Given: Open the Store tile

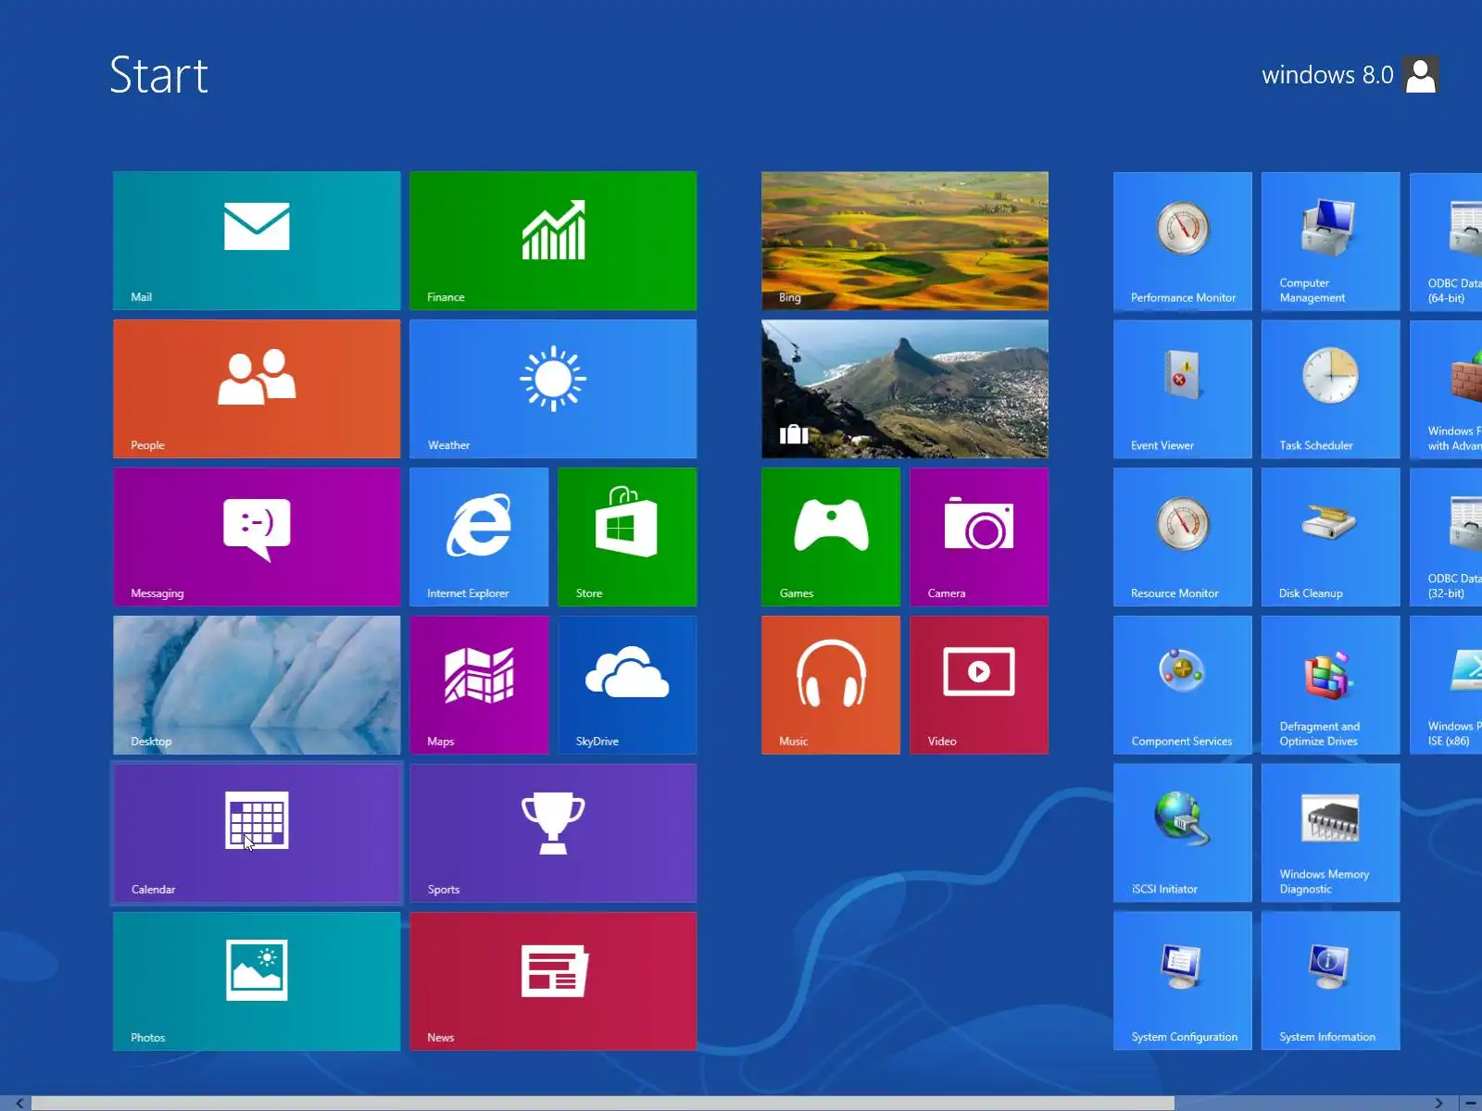Looking at the screenshot, I should 627,537.
